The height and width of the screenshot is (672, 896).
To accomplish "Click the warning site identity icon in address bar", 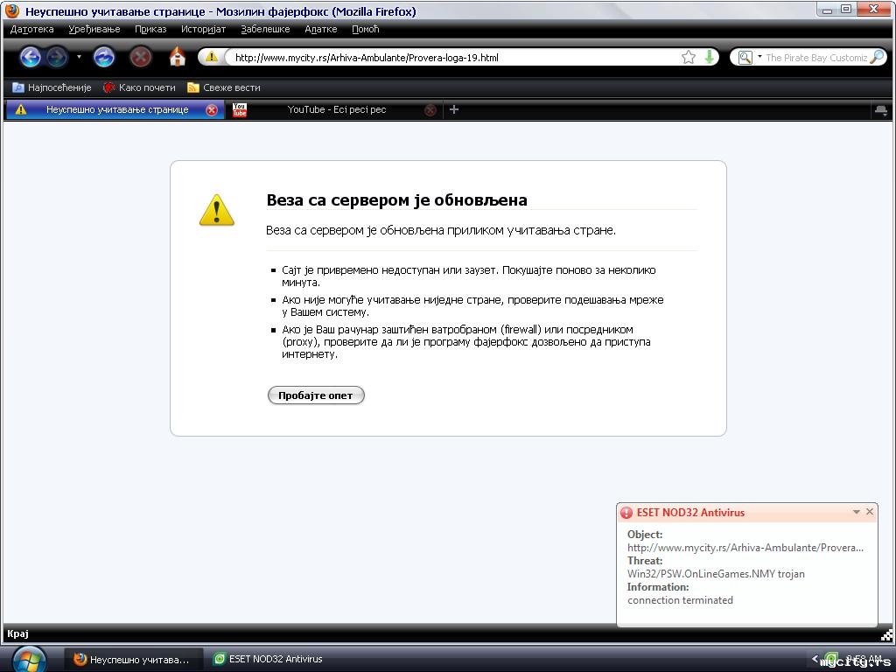I will 212,57.
